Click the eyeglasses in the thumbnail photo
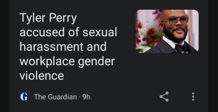This screenshot has width=218, height=112. point(175,21)
